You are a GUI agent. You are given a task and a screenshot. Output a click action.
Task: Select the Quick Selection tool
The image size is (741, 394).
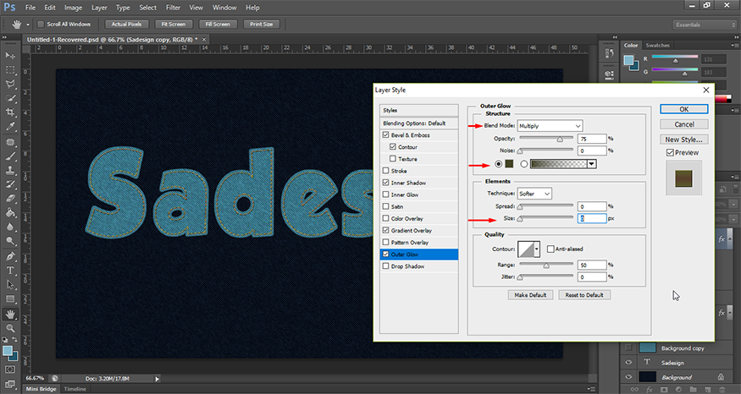(10, 98)
